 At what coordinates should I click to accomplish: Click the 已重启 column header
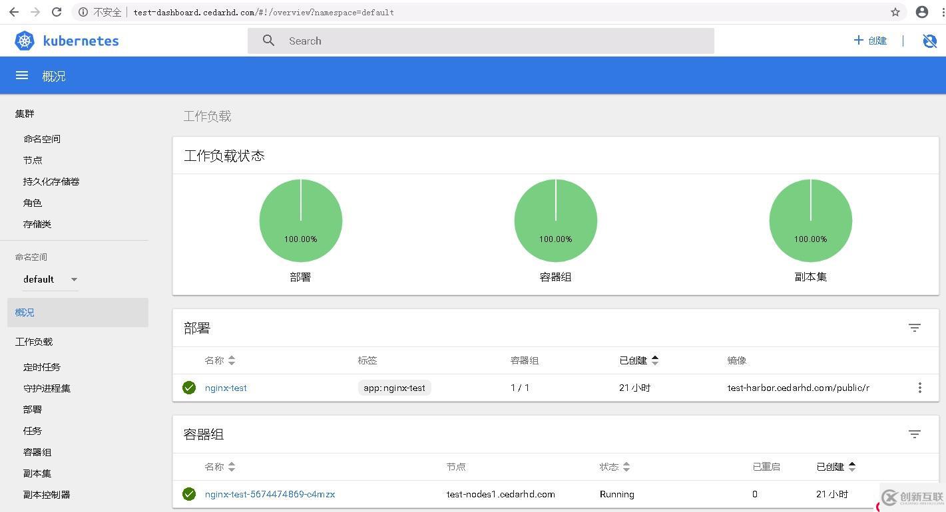[x=766, y=467]
